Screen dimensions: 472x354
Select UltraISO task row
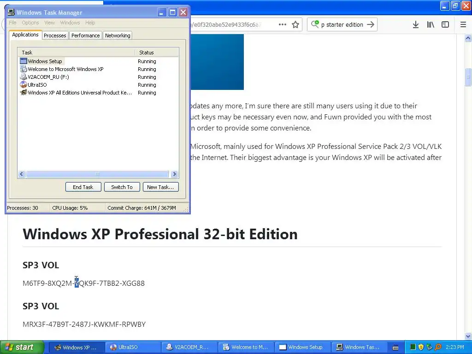point(98,85)
